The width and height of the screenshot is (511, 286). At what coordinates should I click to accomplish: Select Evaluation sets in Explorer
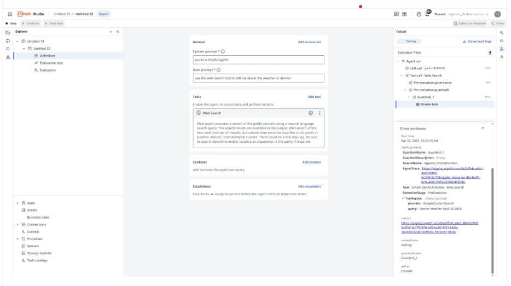(51, 63)
